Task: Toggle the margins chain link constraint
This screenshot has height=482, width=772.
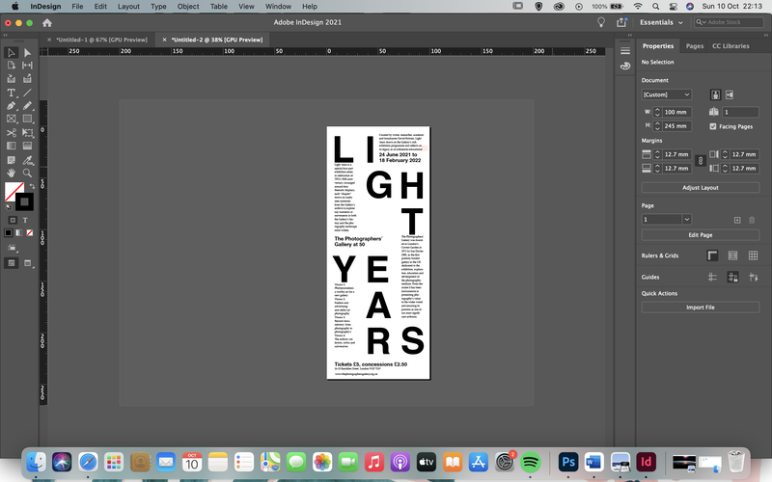Action: (x=701, y=161)
